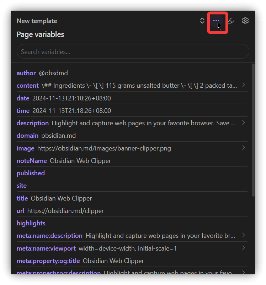266x285 pixels.
Task: Focus the Search variables field
Action: coord(133,51)
